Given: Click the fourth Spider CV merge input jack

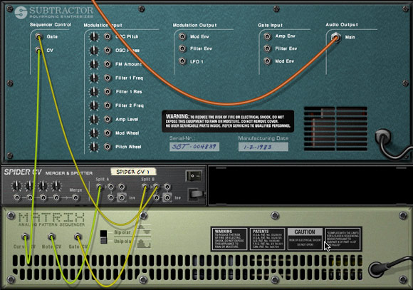Looking at the screenshot, I should click(56, 197).
